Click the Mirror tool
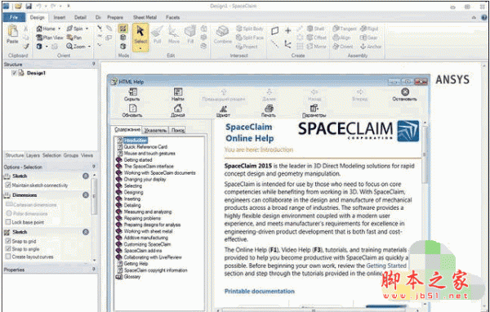The width and height of the screenshot is (490, 312). pos(316,47)
